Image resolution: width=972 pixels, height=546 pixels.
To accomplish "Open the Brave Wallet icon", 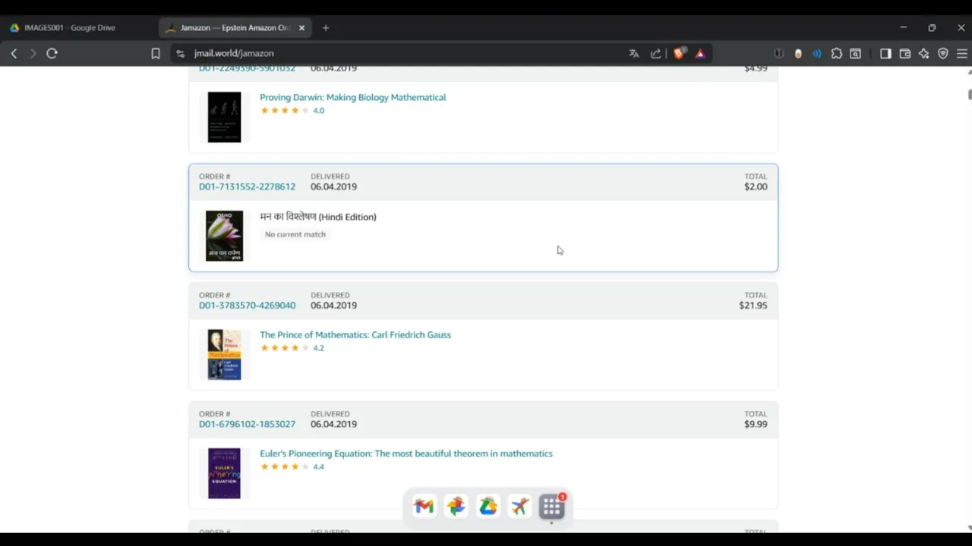I will [x=905, y=53].
